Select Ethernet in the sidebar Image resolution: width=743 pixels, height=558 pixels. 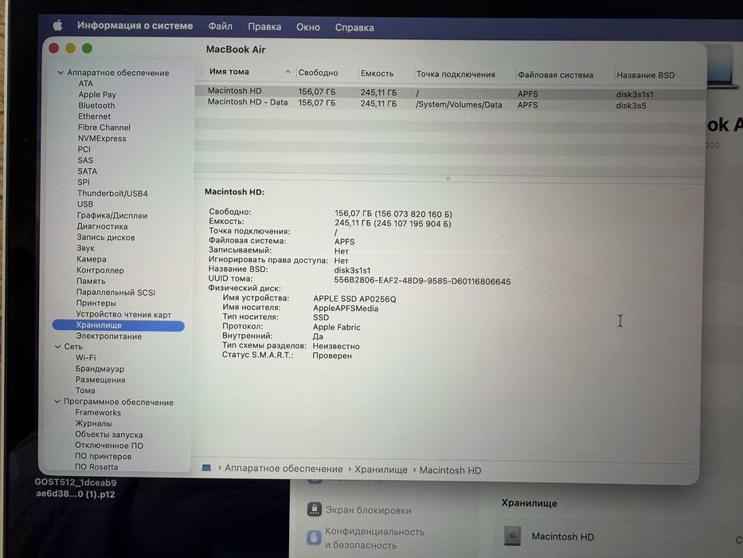94,116
